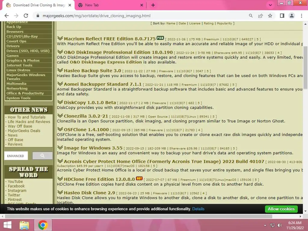Open the YouTube link in sidebar
Screen dimensions: 308x231
click(15, 181)
